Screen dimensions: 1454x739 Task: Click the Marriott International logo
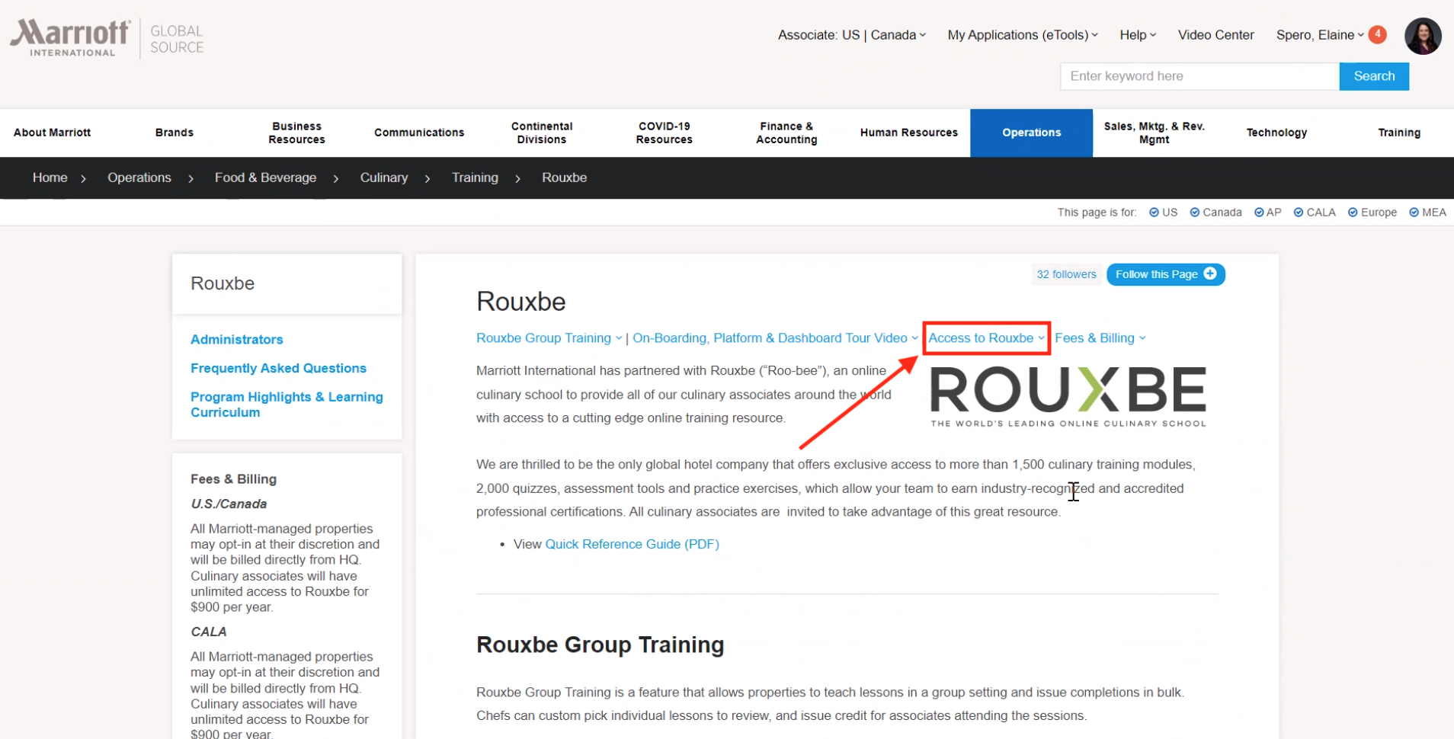[x=70, y=37]
